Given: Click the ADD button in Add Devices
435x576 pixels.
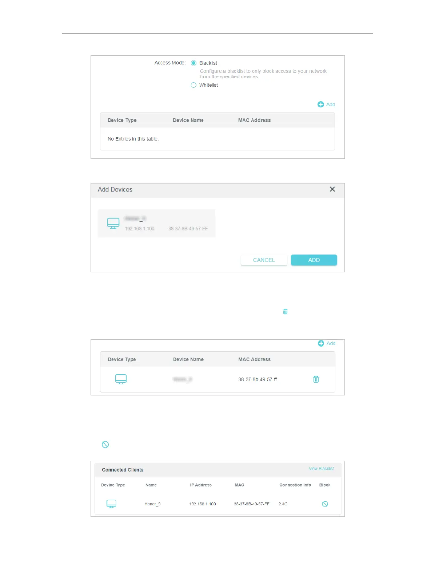Looking at the screenshot, I should coord(314,260).
